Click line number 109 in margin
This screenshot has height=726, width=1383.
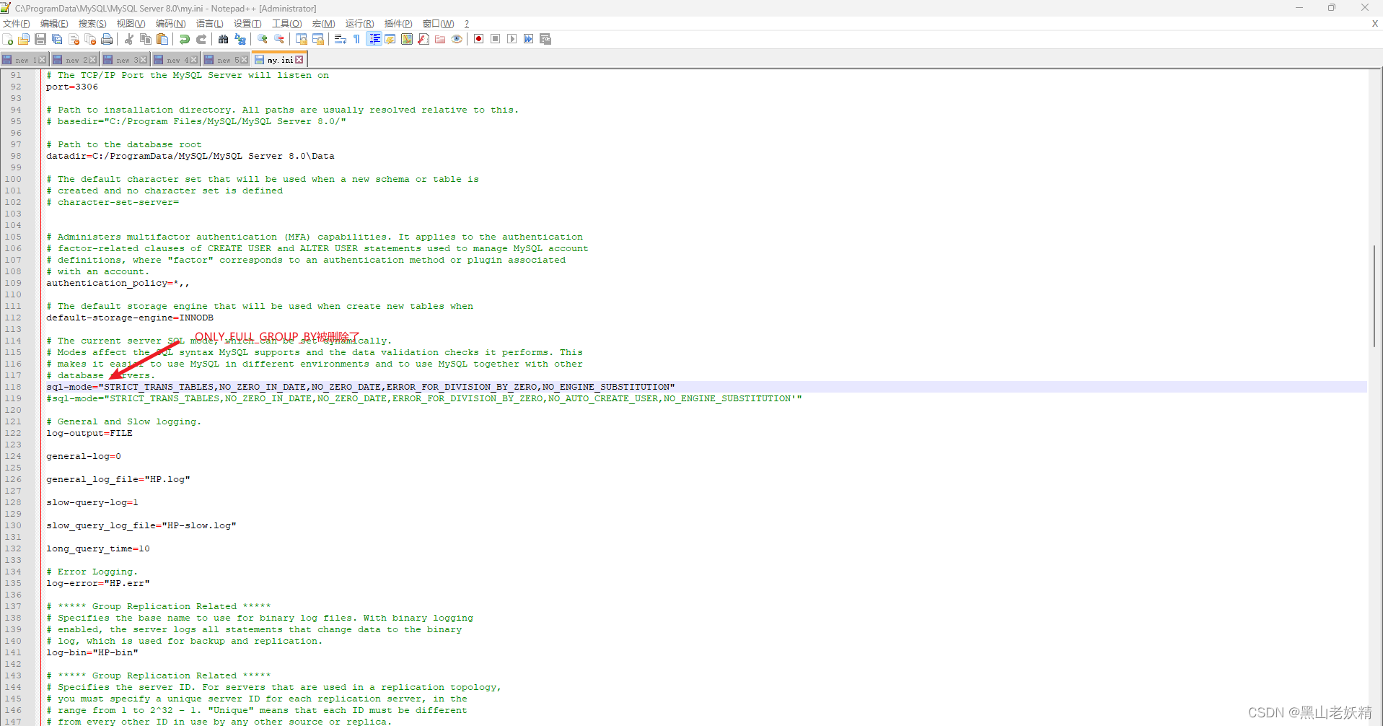(x=13, y=283)
